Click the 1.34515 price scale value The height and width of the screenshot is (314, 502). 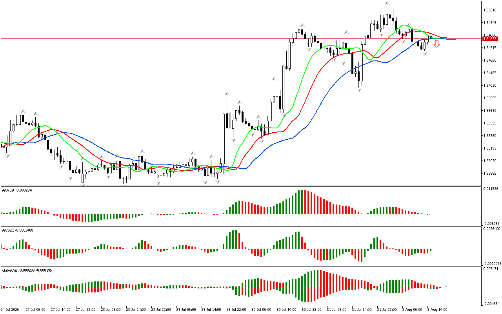(x=491, y=47)
